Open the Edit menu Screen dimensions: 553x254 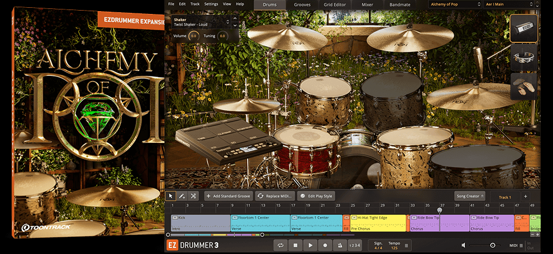click(182, 4)
